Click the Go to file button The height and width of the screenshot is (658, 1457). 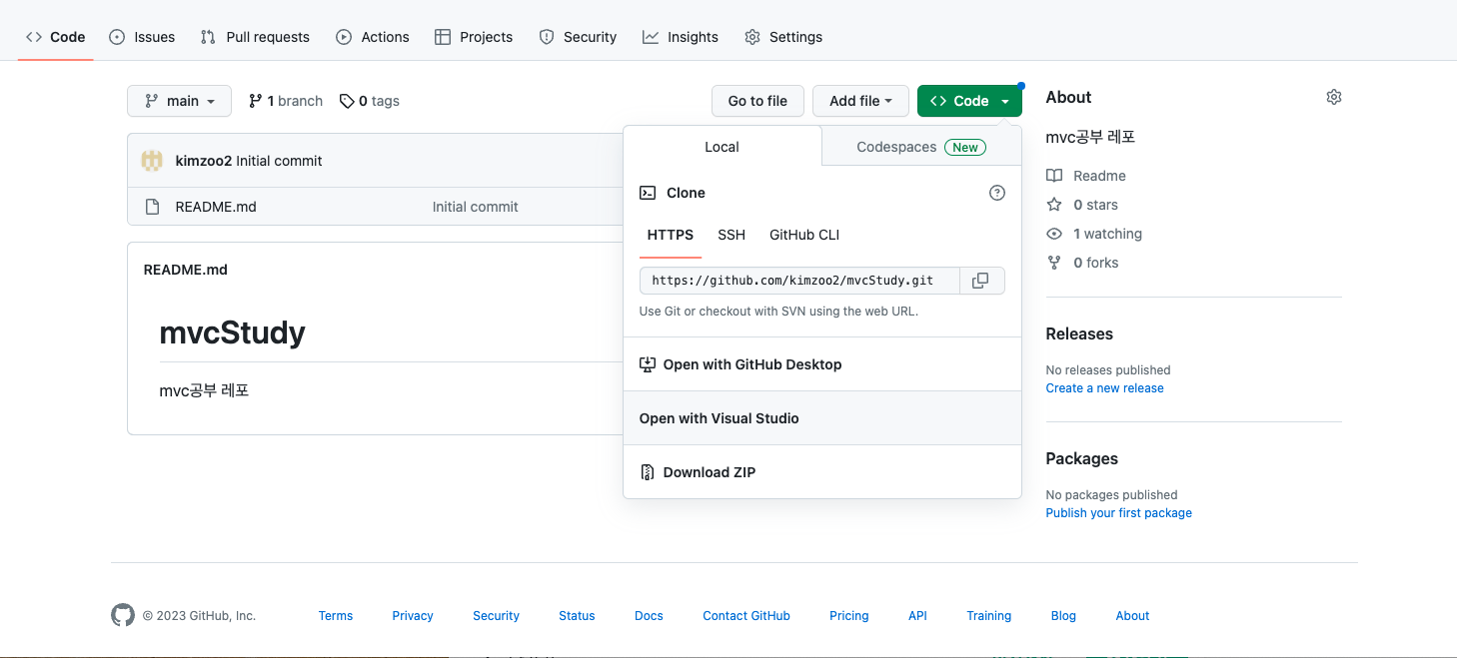[x=757, y=101]
